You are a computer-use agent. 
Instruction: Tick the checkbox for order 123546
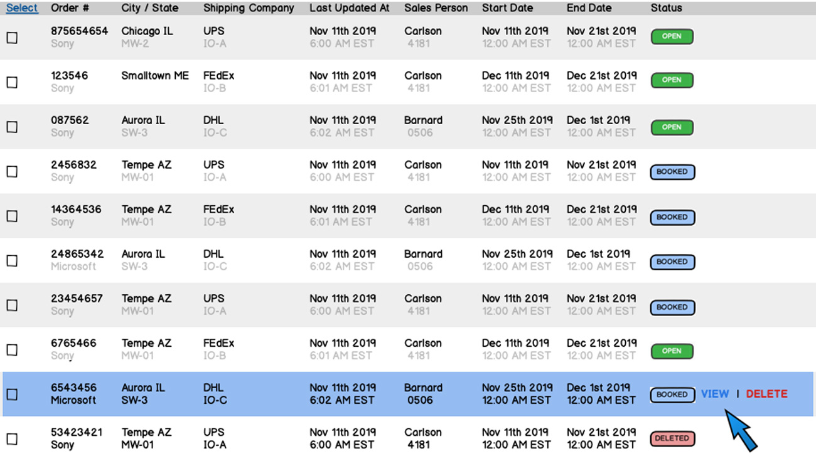coord(12,82)
